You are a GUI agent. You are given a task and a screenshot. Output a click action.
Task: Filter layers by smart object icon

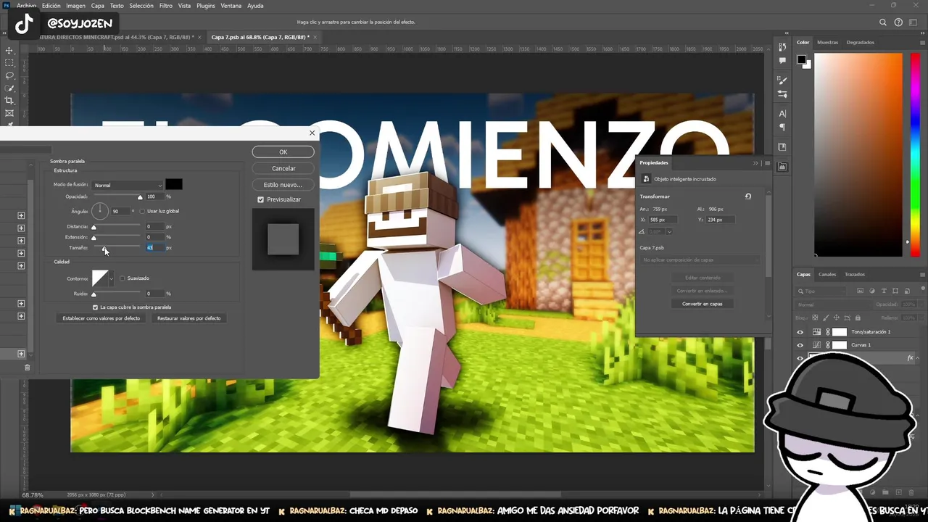click(907, 291)
